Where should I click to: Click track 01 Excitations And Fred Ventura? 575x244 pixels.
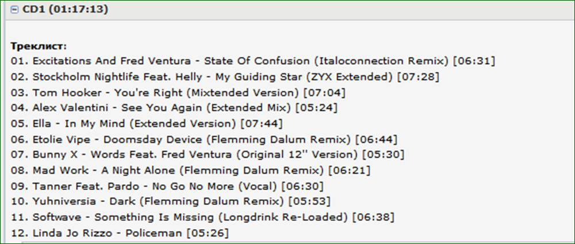coord(253,61)
